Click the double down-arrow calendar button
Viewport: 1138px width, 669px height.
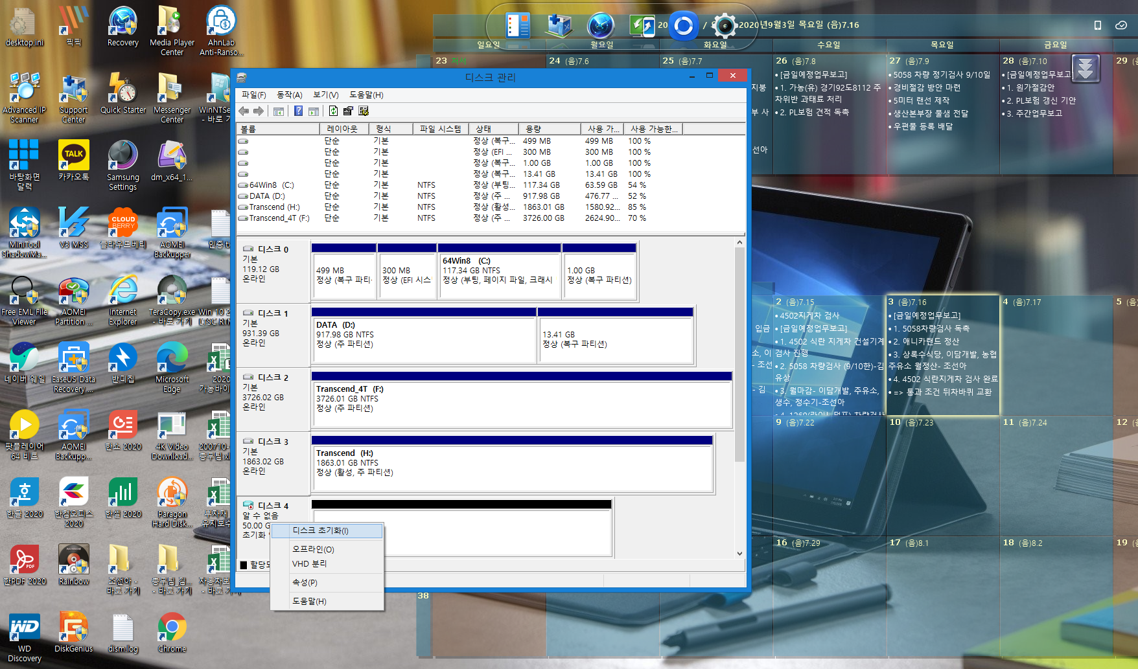1086,67
